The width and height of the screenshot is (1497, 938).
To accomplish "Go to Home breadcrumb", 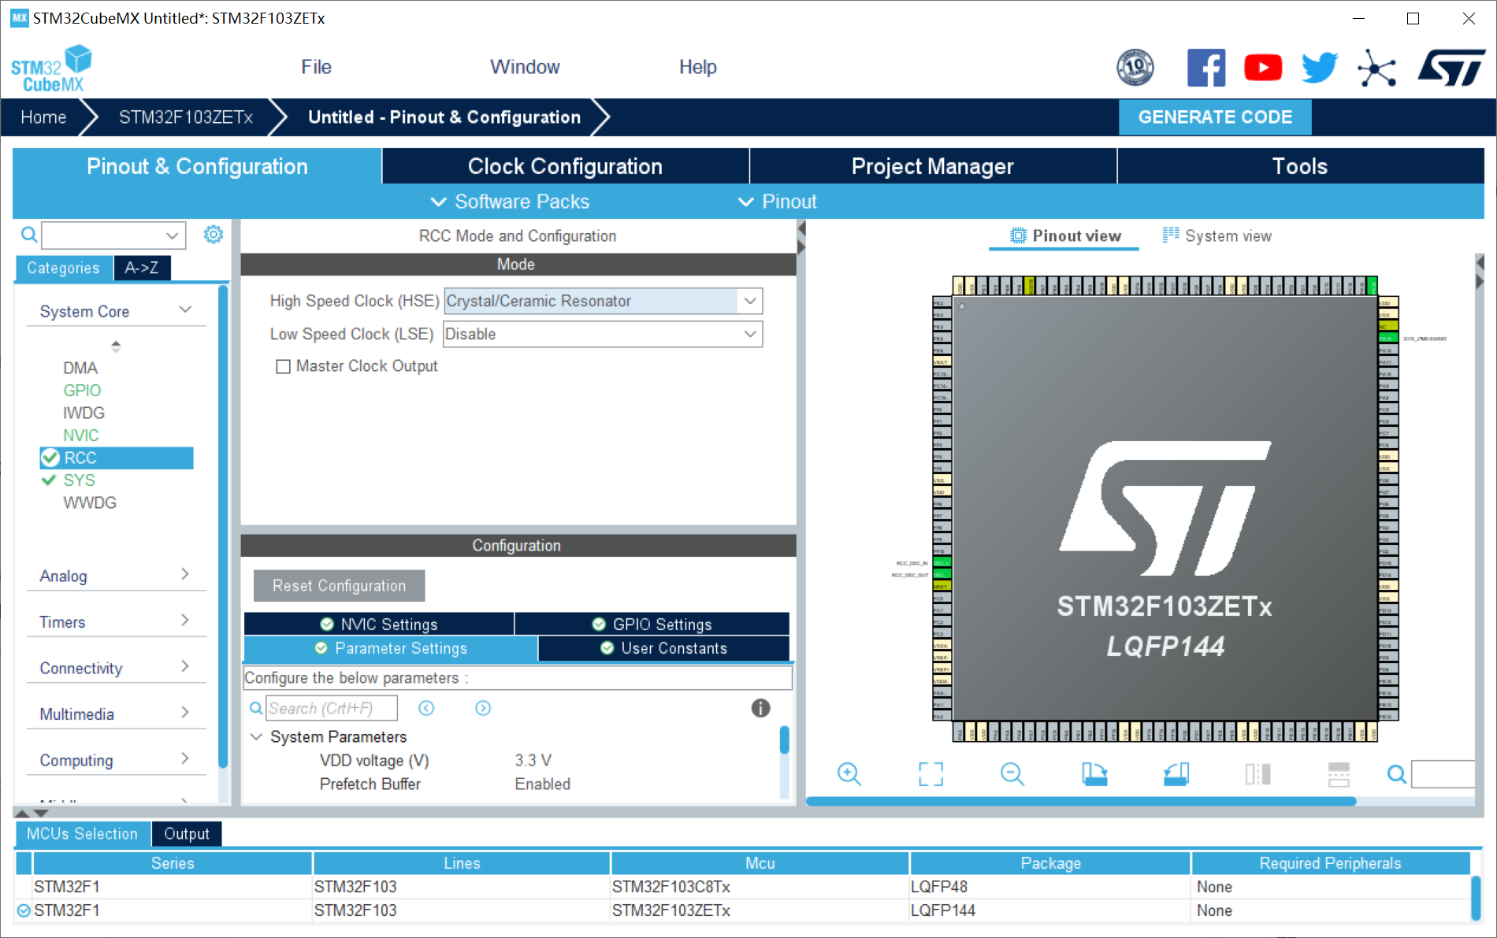I will coord(43,117).
